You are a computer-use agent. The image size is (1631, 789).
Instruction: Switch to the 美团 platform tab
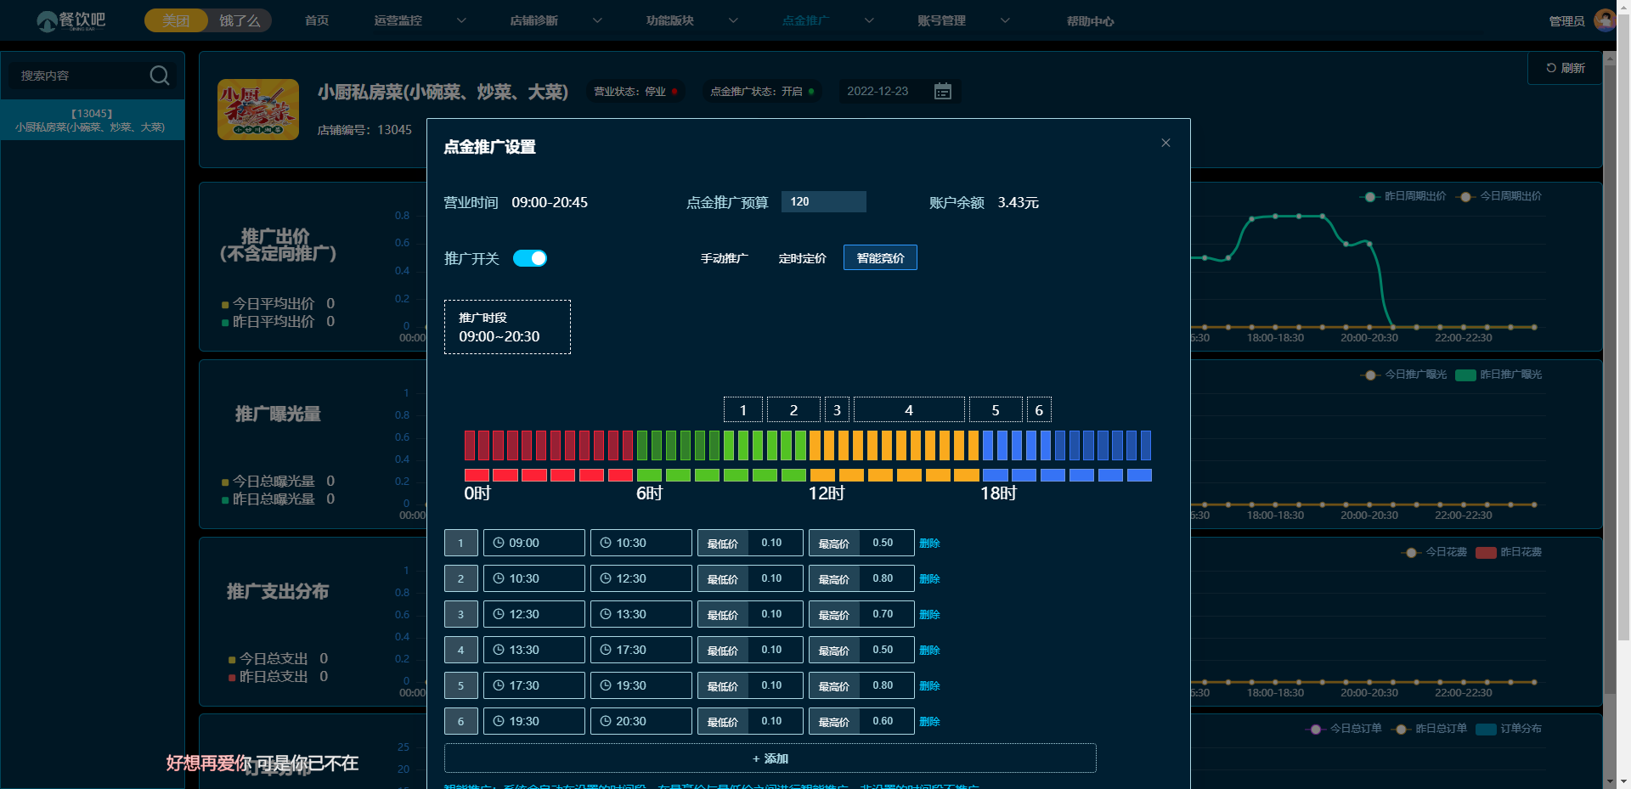pyautogui.click(x=176, y=20)
